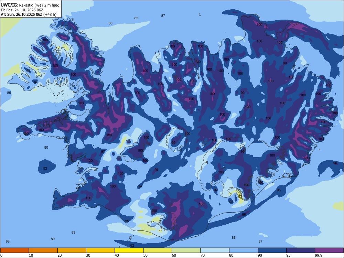Select the 95–99.9 navy legend swatch
Viewport: 344px width, 258px height.
click(301, 250)
